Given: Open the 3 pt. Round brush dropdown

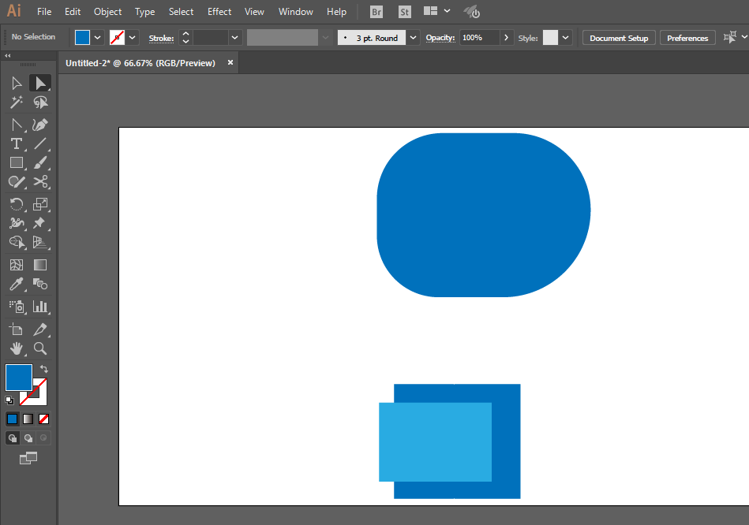Looking at the screenshot, I should (414, 38).
